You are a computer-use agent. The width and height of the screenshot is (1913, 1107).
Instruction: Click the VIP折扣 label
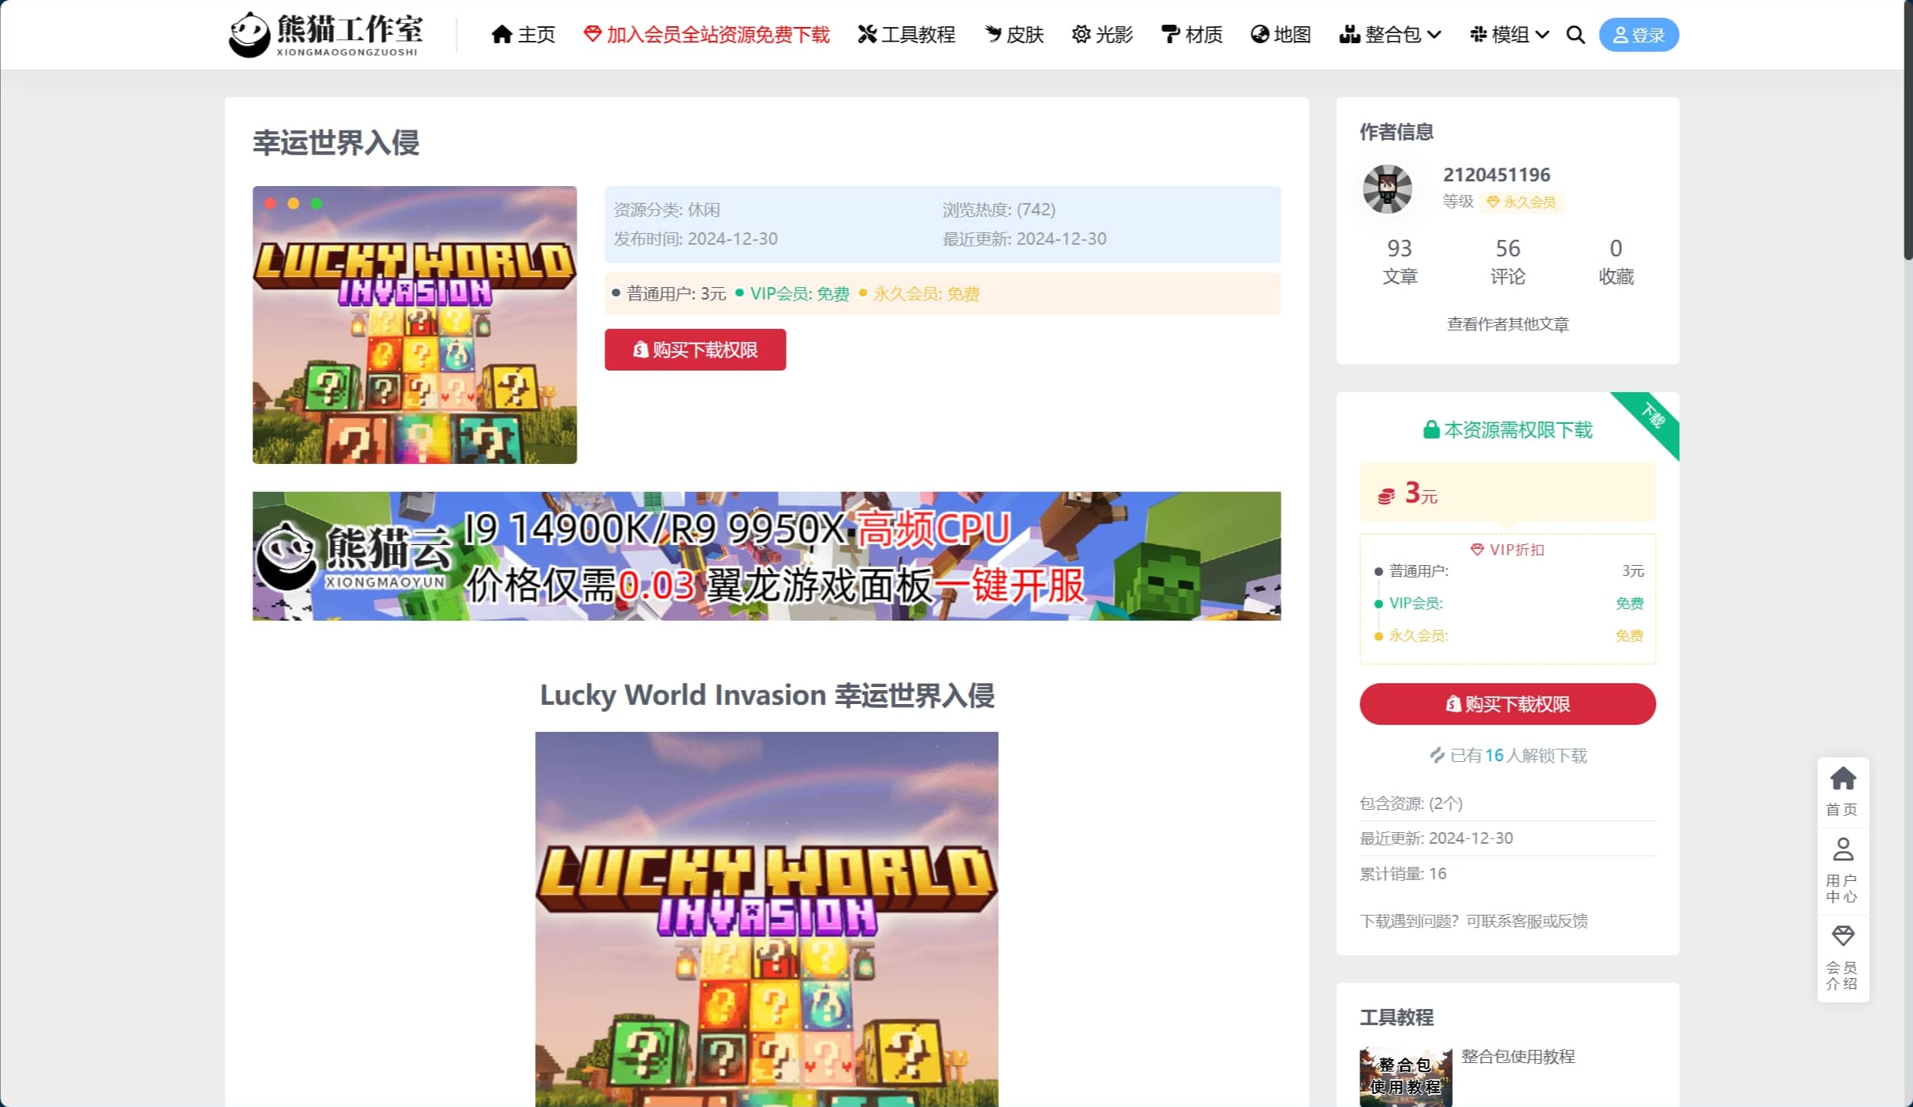[x=1507, y=550]
